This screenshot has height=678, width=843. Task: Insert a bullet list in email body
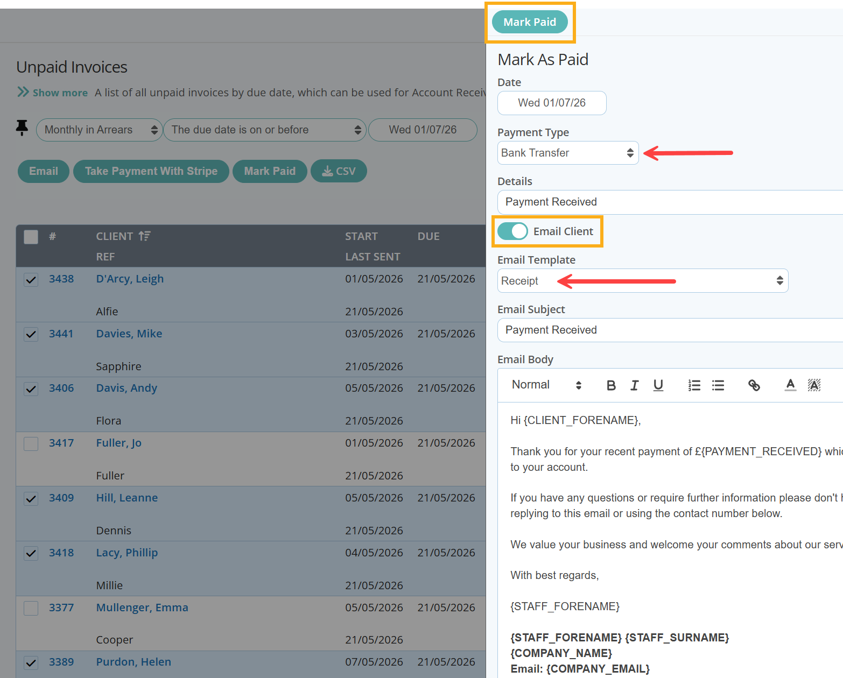point(718,385)
